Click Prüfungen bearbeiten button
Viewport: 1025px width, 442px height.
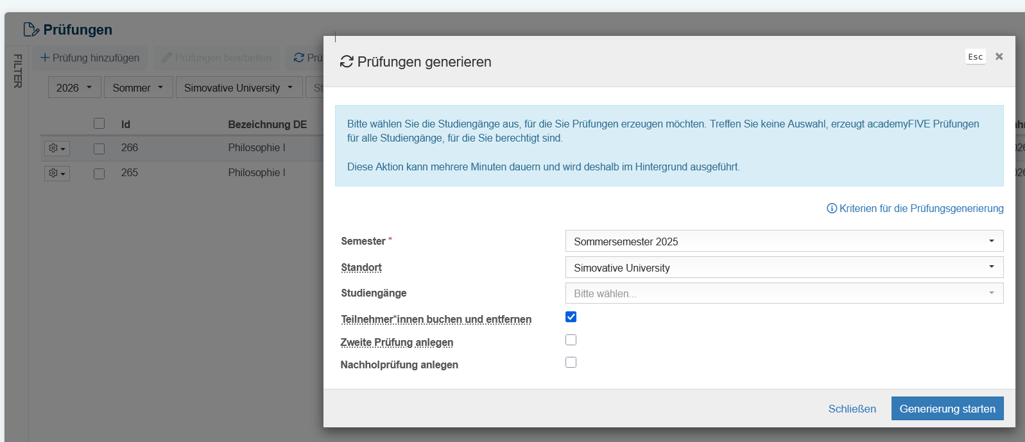tap(216, 58)
